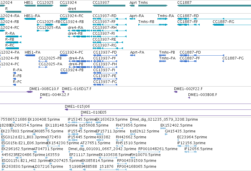The height and width of the screenshot is (171, 251).
Task: Select protein CG13937-PD
Action: tap(105, 55)
